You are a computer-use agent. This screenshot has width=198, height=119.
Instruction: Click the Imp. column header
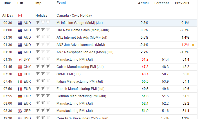[39, 3]
